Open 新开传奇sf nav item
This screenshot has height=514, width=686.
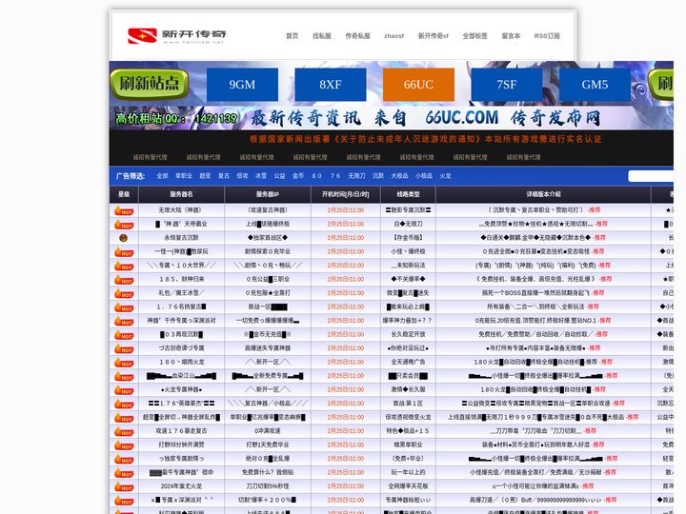434,36
